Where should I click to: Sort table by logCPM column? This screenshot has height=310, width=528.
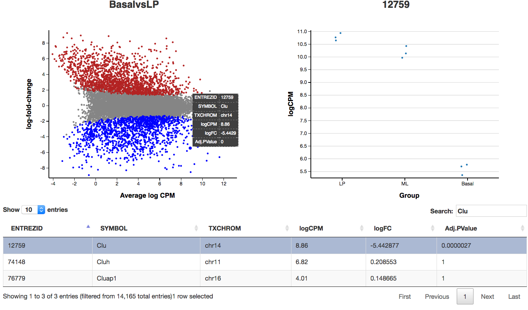pyautogui.click(x=311, y=228)
